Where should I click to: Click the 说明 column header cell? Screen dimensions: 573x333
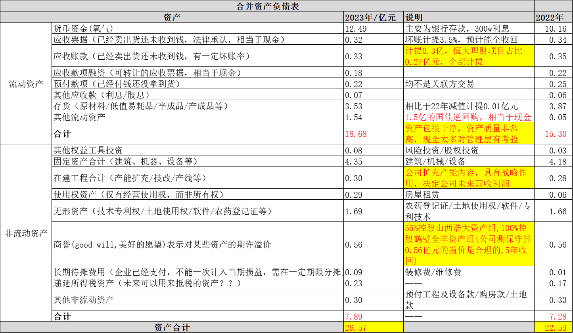point(468,17)
